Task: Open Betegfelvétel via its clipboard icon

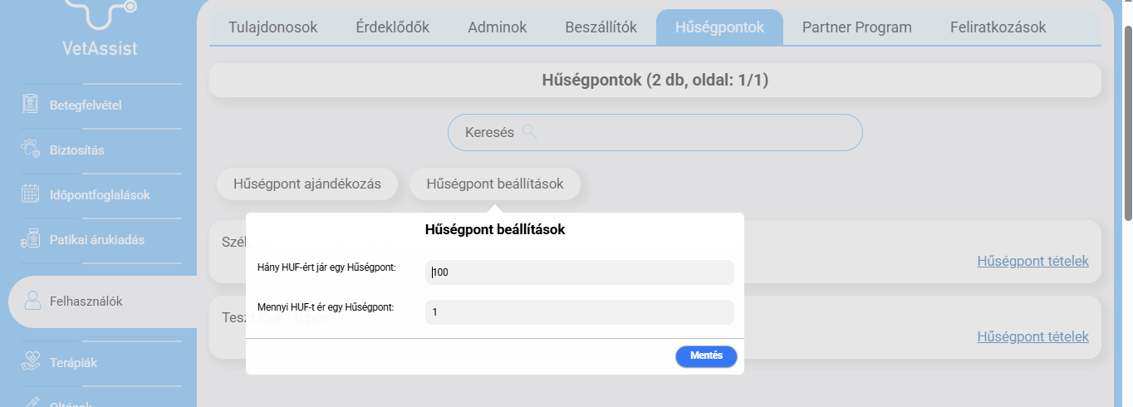Action: pyautogui.click(x=31, y=105)
